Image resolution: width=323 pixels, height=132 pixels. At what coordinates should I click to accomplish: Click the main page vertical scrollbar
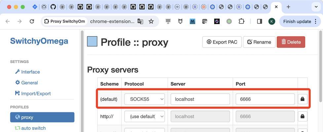tap(320, 66)
